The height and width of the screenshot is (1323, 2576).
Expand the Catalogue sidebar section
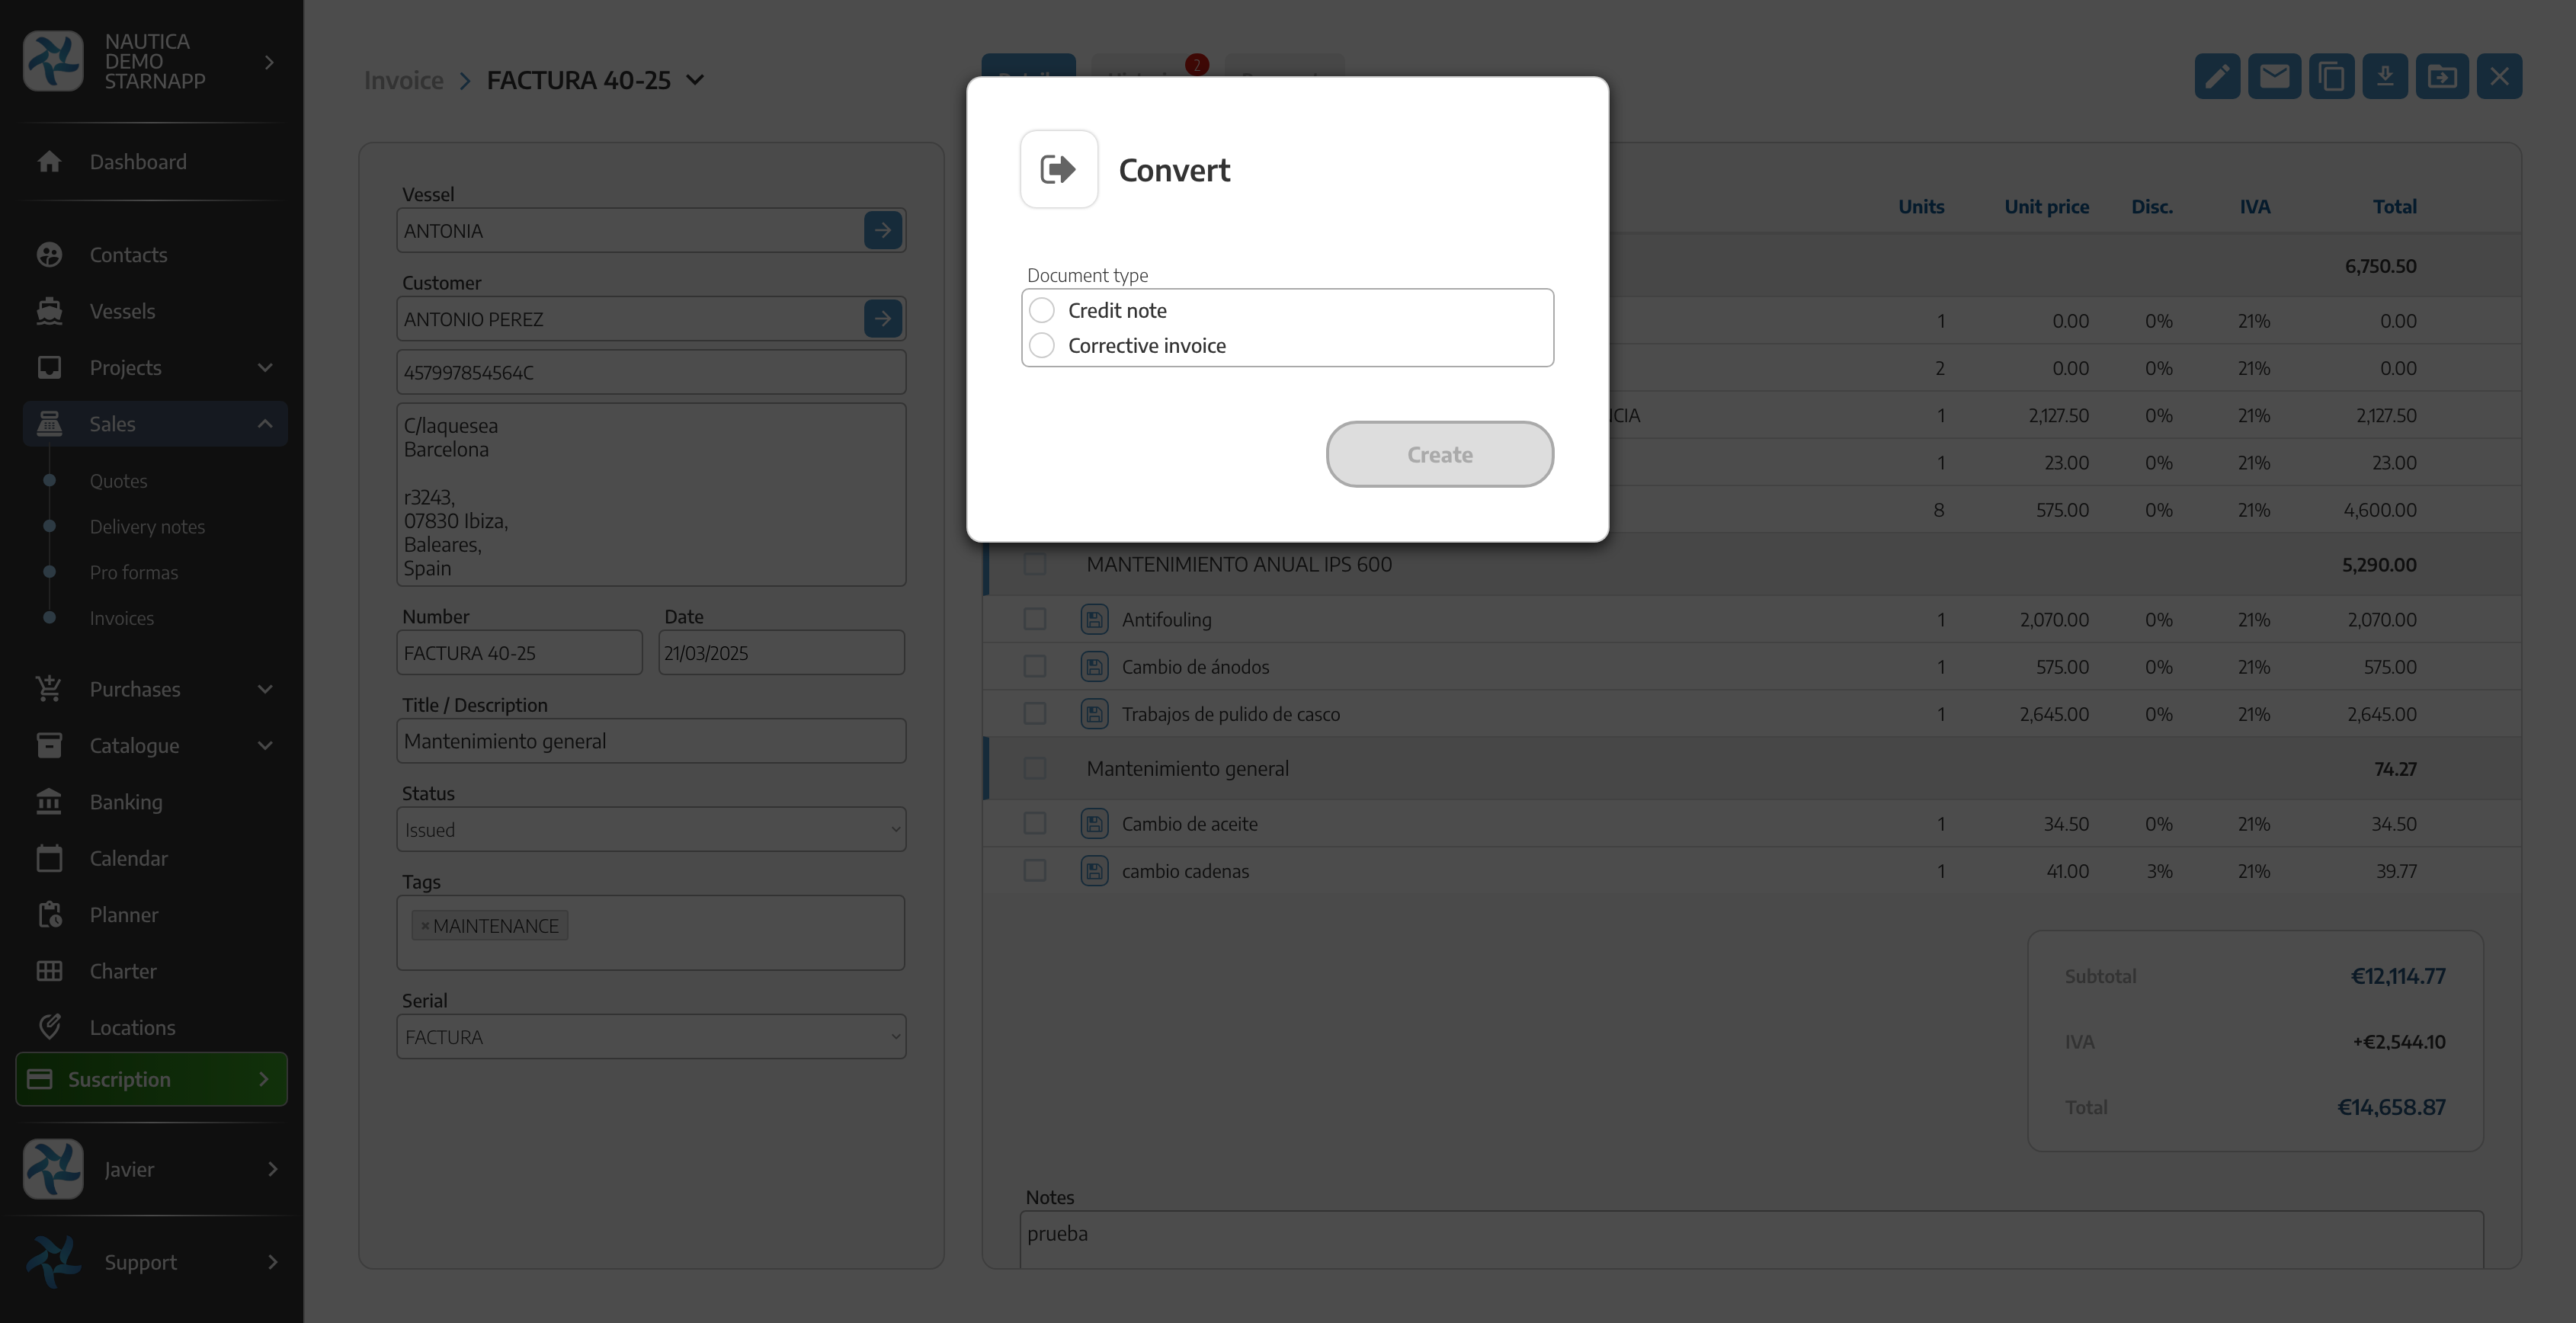coord(154,746)
